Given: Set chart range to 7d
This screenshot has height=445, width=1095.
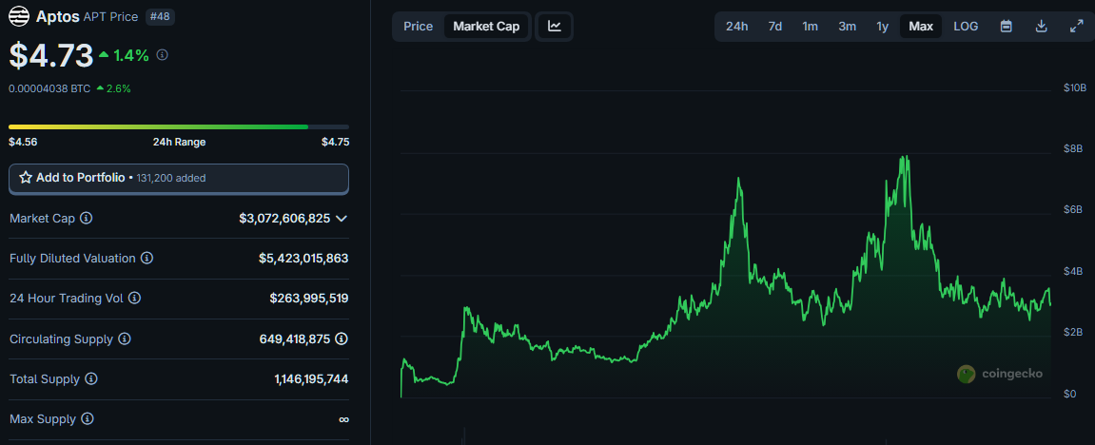Looking at the screenshot, I should point(775,27).
